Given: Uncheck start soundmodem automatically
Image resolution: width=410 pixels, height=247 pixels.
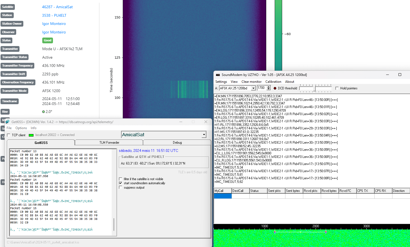Looking at the screenshot, I should tap(120, 183).
